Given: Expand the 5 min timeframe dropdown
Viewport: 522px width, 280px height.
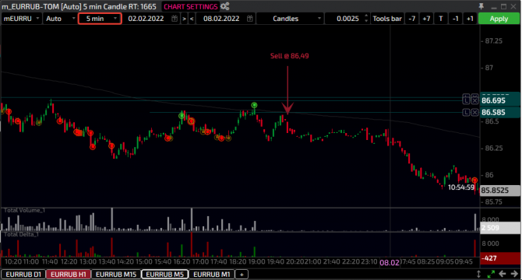Looking at the screenshot, I should [x=100, y=19].
